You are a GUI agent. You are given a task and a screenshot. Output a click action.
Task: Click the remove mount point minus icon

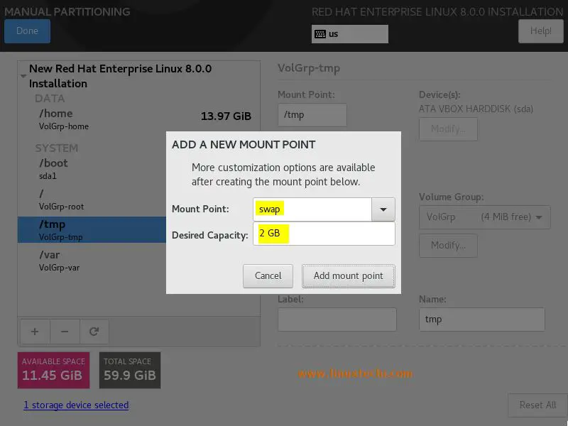click(x=65, y=332)
